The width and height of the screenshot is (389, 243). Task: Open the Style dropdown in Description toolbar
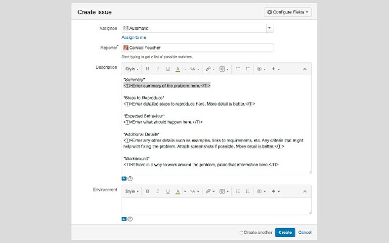click(x=132, y=69)
